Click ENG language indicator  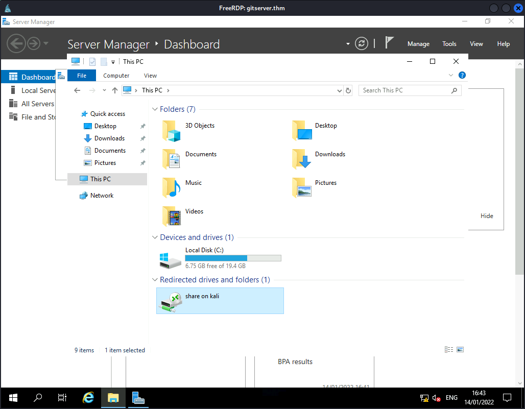[451, 398]
